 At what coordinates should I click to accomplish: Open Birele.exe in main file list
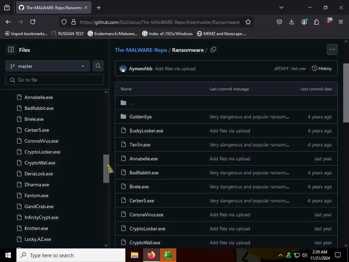(139, 187)
